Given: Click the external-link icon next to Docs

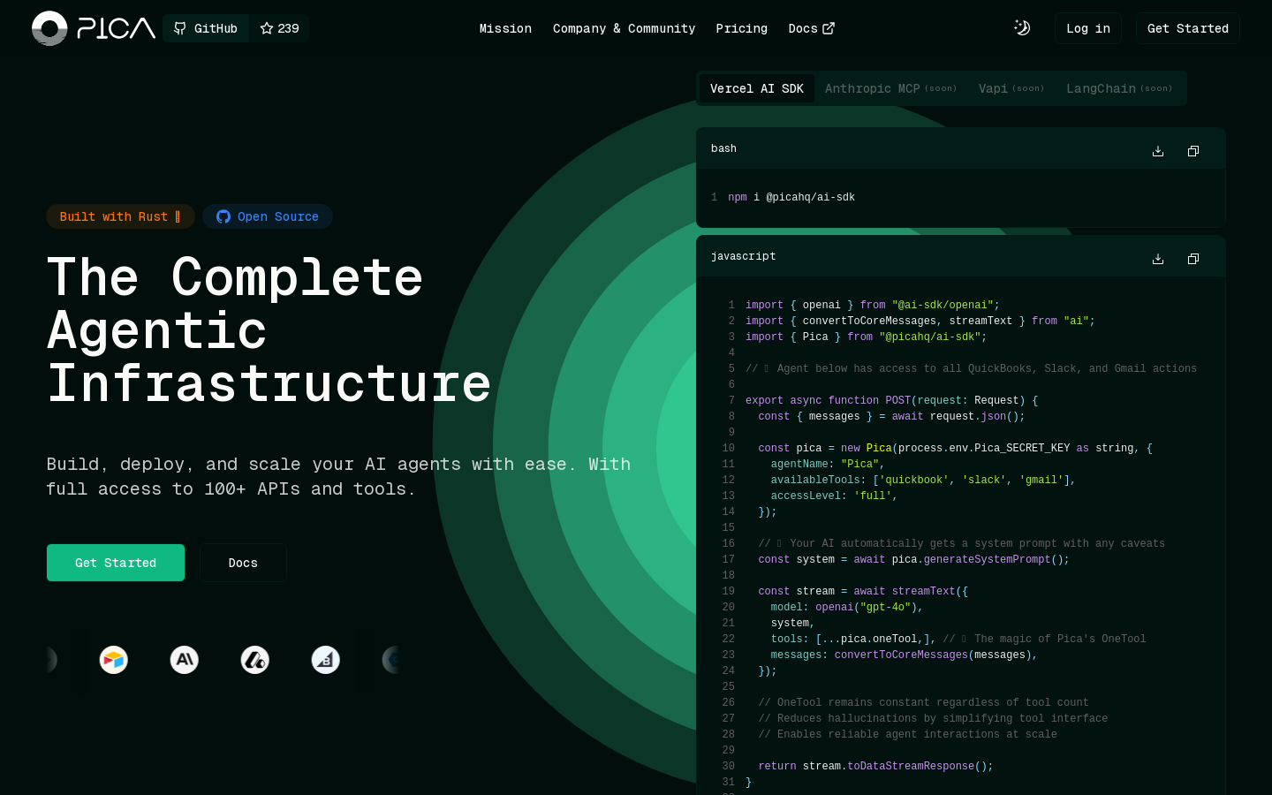Looking at the screenshot, I should (829, 28).
